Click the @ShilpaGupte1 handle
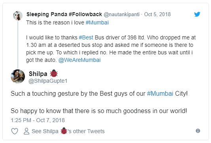Image resolution: width=211 pixels, height=143 pixels. point(48,81)
